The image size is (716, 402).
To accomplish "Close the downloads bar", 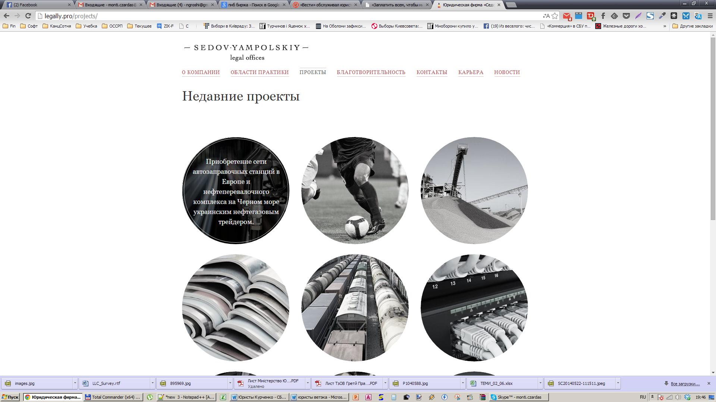I will pos(709,383).
